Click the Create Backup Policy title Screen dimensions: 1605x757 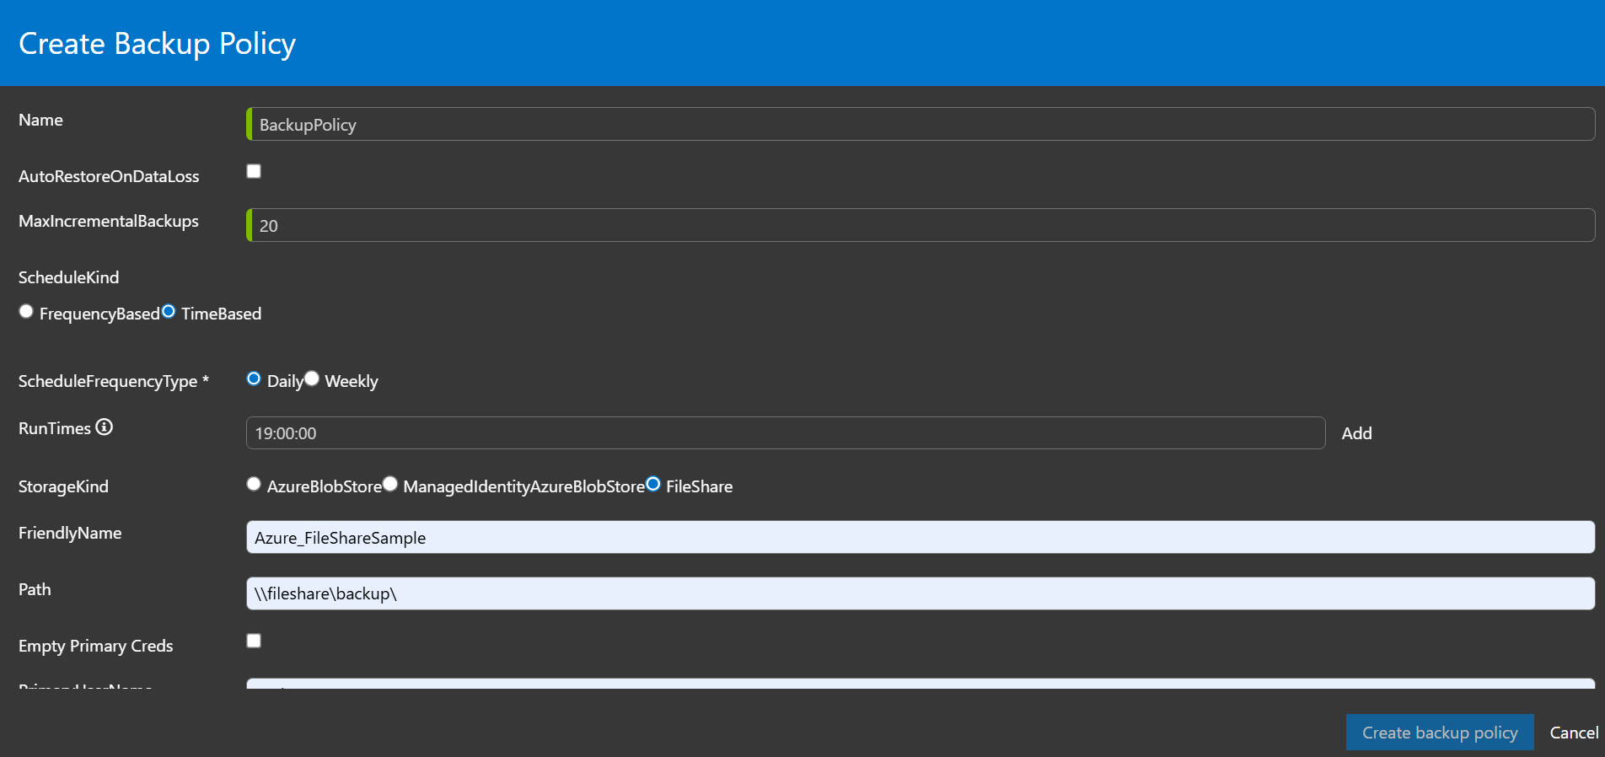[157, 44]
